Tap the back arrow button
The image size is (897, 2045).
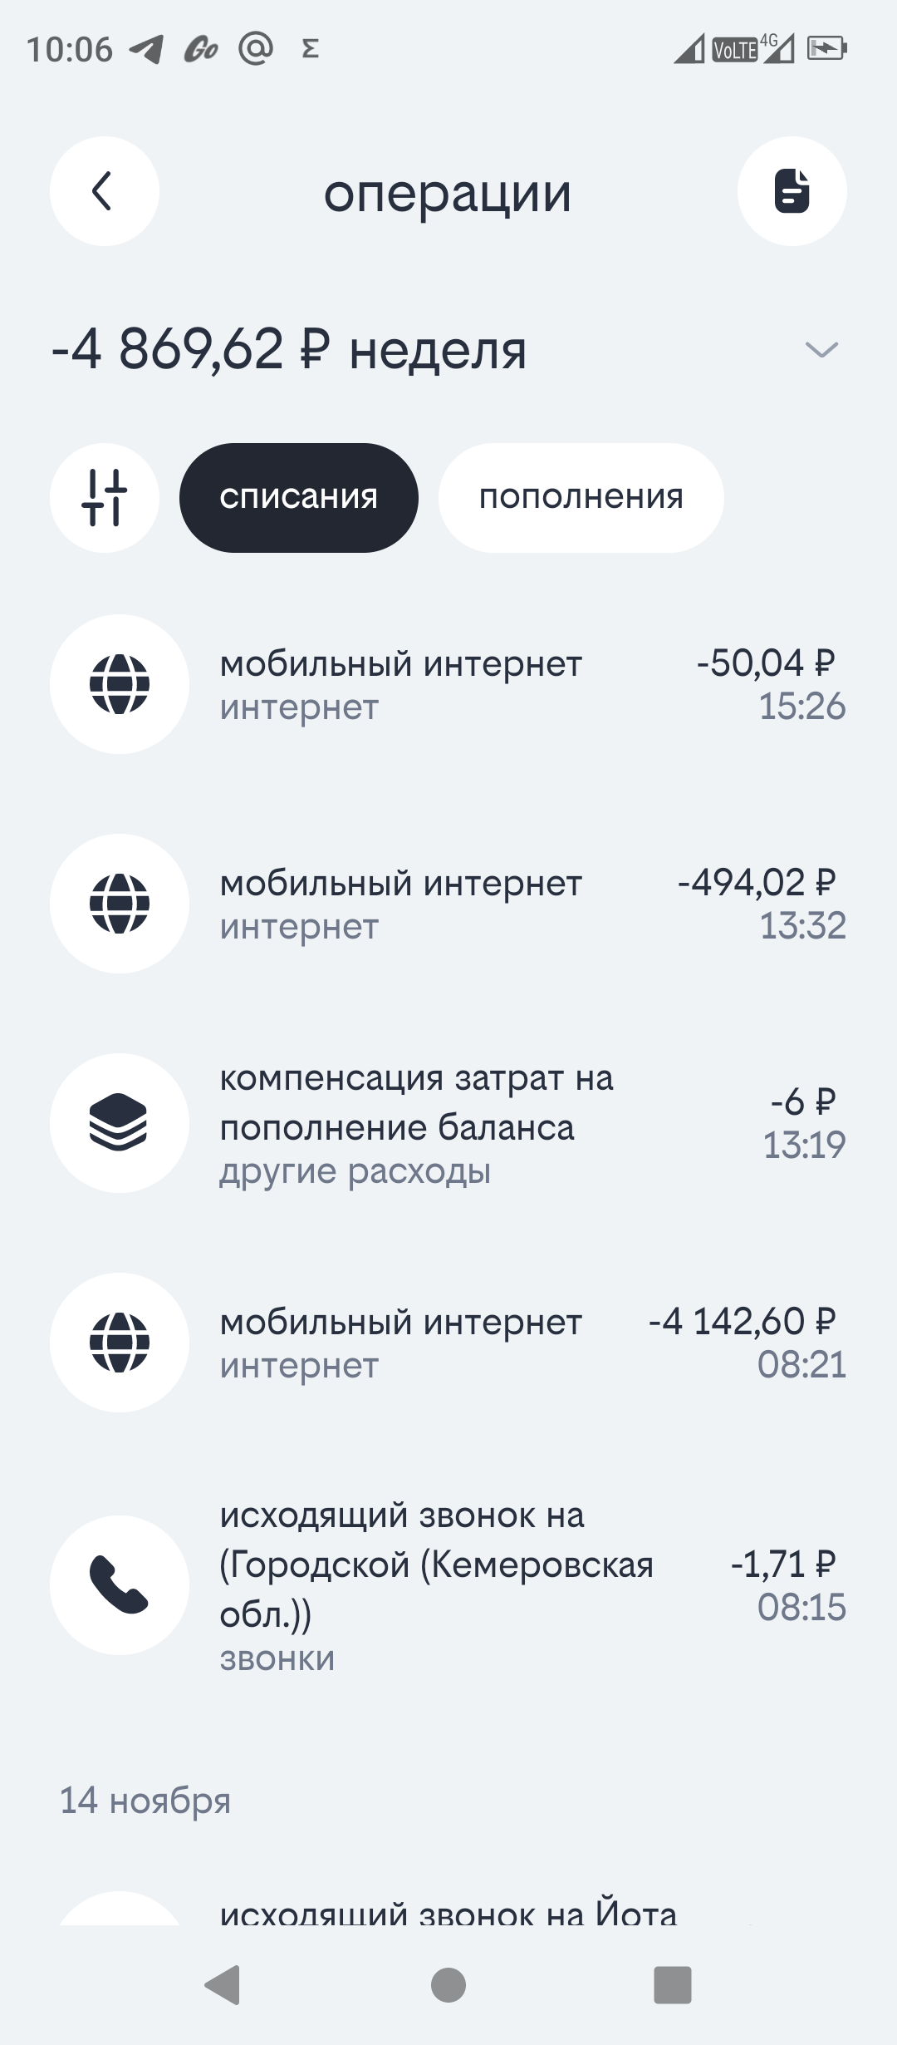(104, 191)
